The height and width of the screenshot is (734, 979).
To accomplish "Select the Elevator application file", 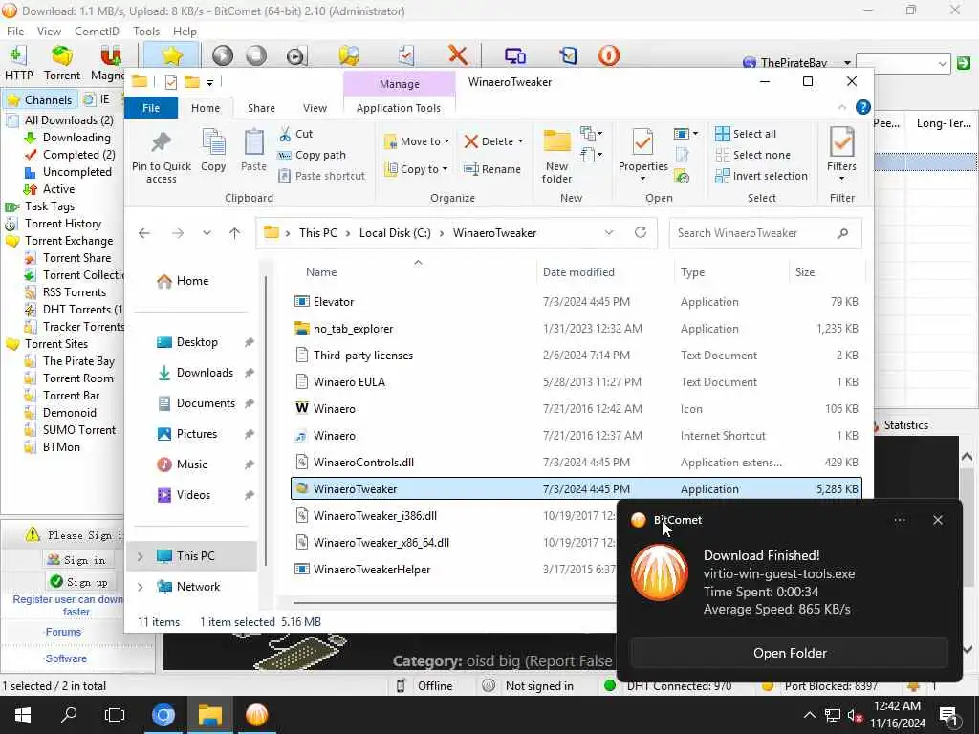I will click(x=576, y=301).
